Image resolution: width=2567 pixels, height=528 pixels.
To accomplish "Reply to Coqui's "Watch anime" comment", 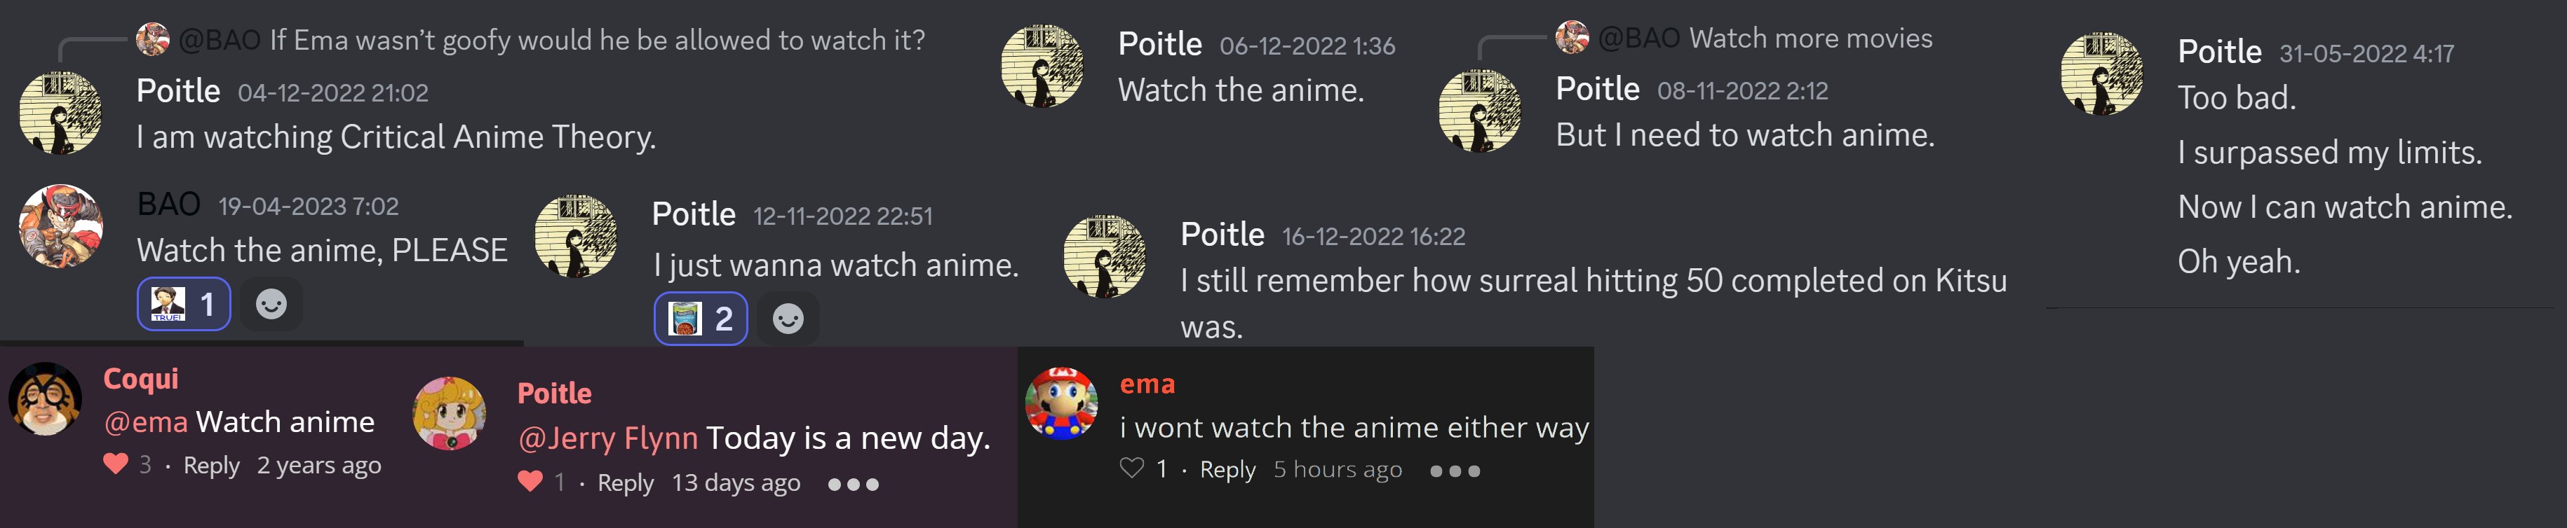I will [x=211, y=466].
